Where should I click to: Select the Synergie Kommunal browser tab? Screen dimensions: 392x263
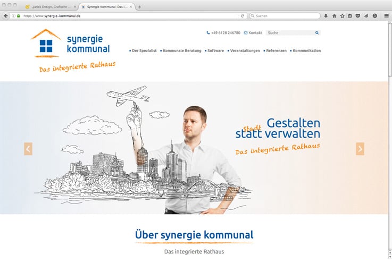pos(107,7)
